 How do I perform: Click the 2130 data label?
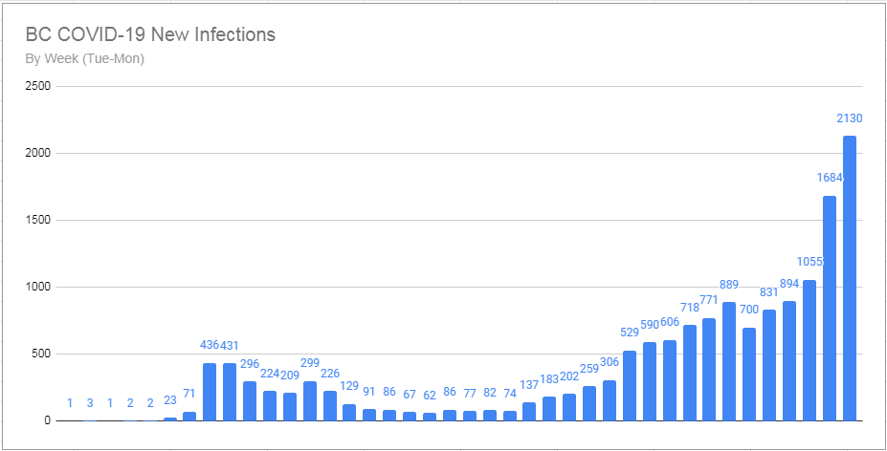tap(850, 118)
